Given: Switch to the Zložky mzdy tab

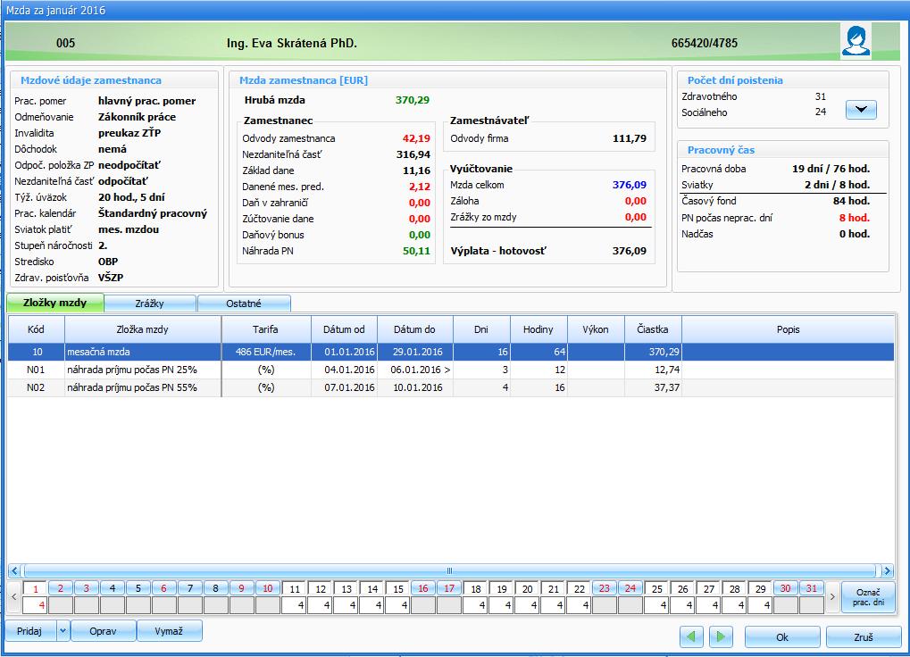Looking at the screenshot, I should [55, 303].
